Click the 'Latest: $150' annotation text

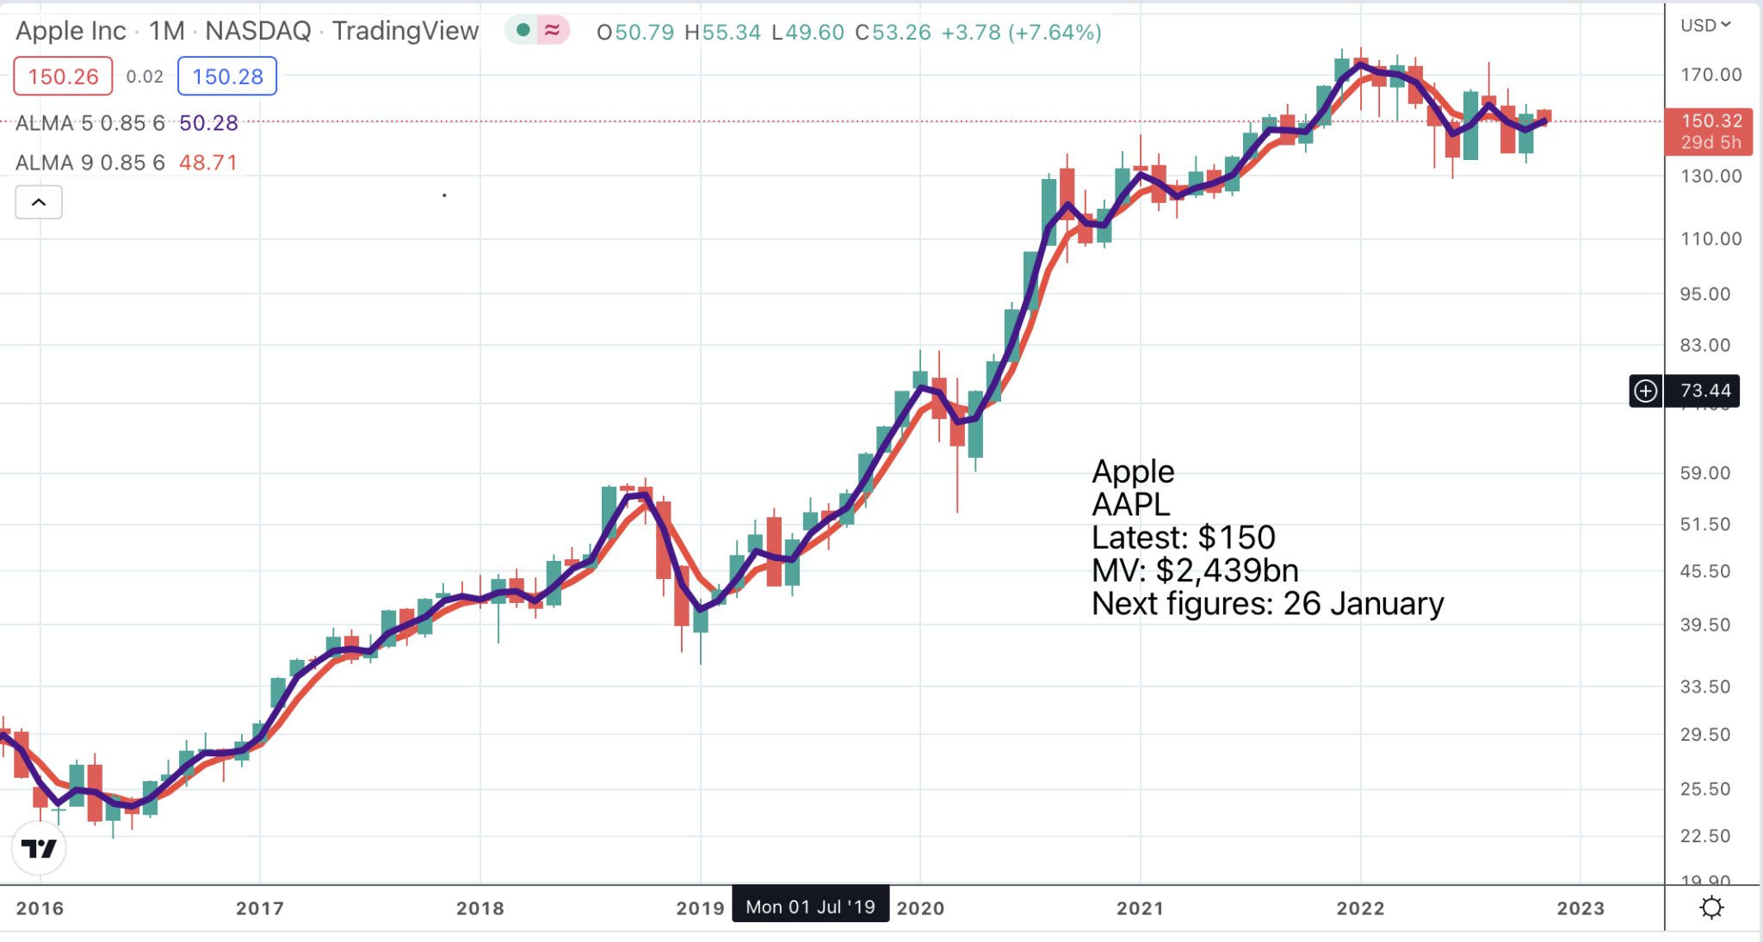coord(1183,538)
